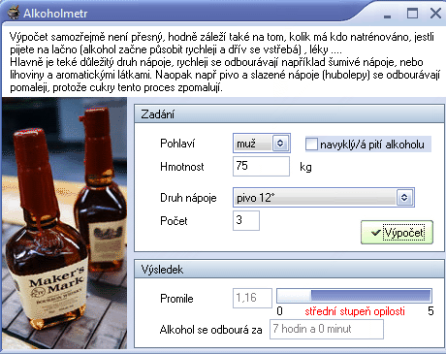Open the Pohlaví dropdown showing muž
Image resolution: width=446 pixels, height=354 pixels.
(x=262, y=143)
